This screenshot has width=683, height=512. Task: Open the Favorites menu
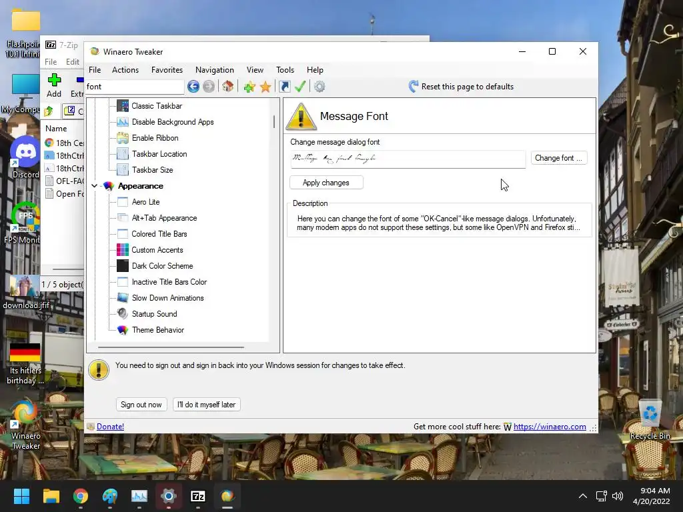[167, 69]
